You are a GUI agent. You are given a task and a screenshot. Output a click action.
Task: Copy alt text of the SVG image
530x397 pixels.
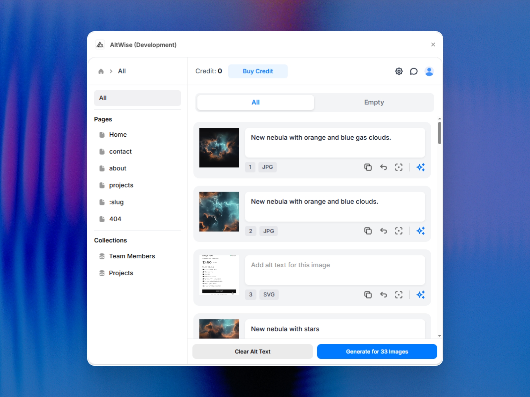(368, 294)
